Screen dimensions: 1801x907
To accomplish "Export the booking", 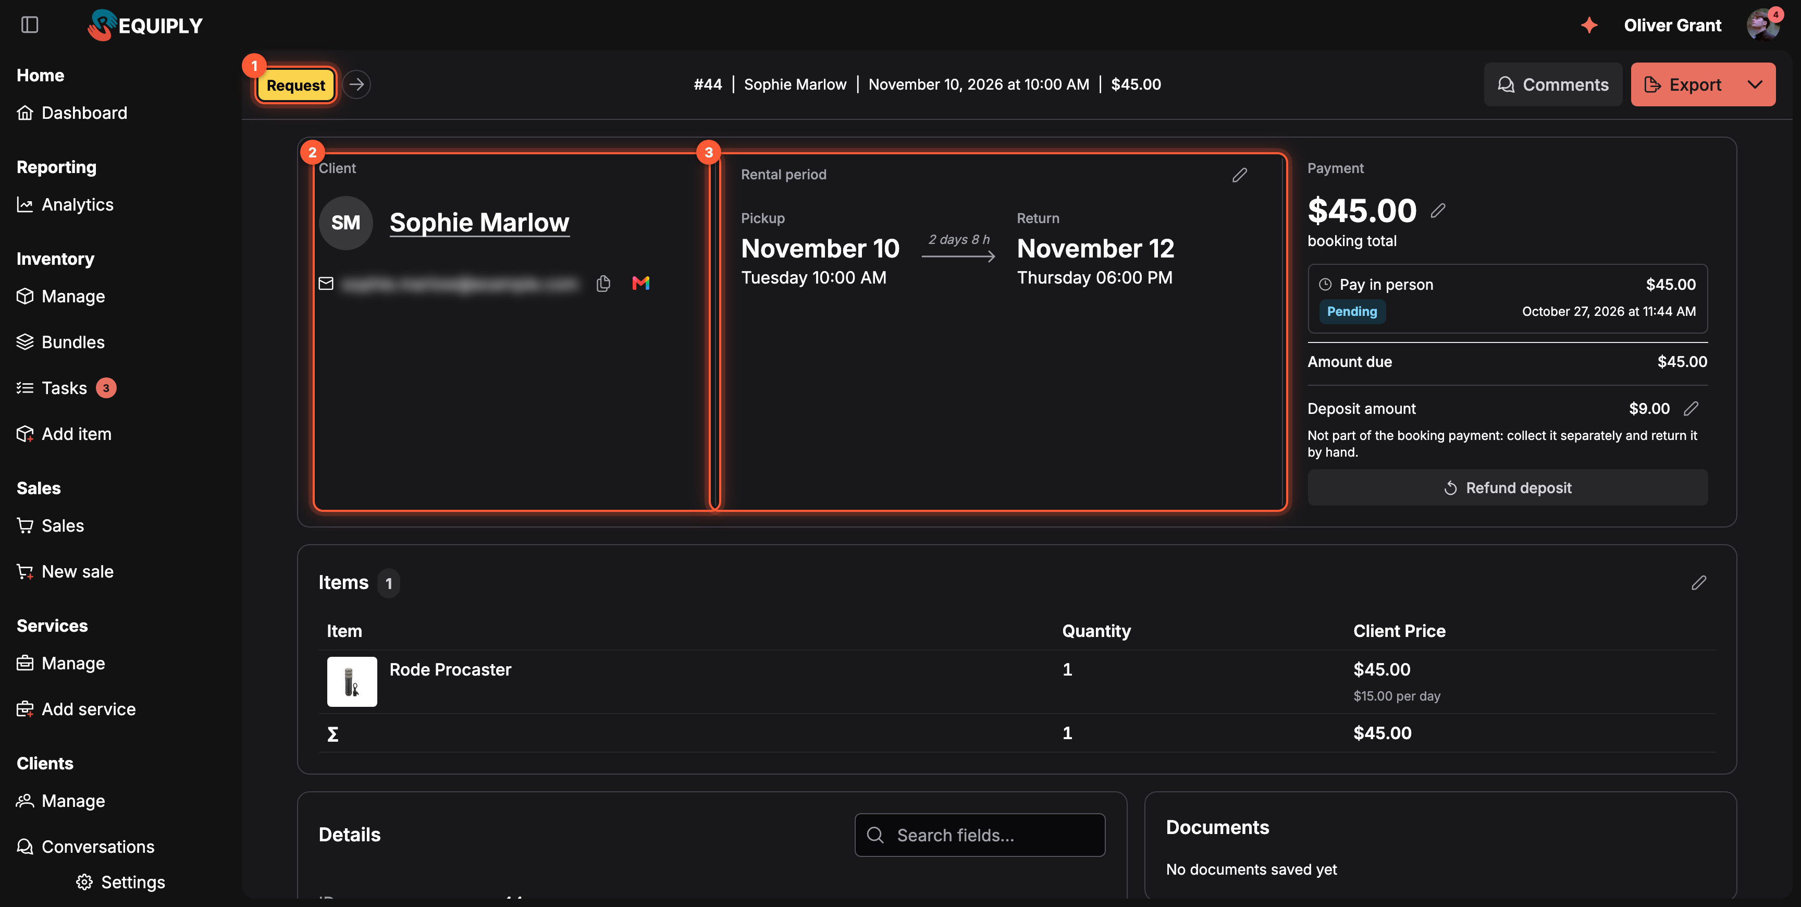I will click(1684, 84).
